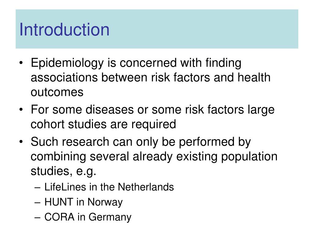Viewport: 314px width, 235px height.
Task: Click the word 'Netherlands'
Action: pyautogui.click(x=146, y=187)
